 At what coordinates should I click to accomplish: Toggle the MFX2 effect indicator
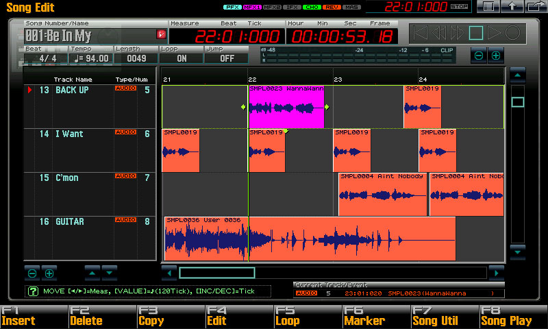point(272,7)
